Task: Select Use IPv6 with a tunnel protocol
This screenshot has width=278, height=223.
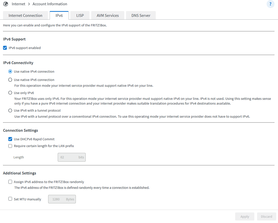Action: point(10,110)
